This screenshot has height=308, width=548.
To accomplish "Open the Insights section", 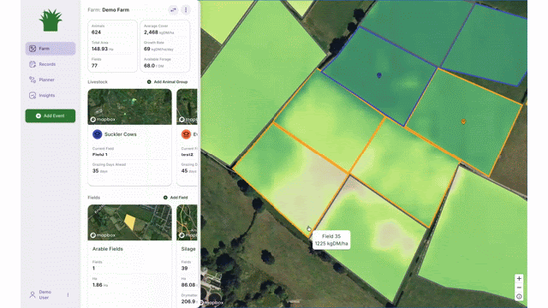I will (47, 95).
